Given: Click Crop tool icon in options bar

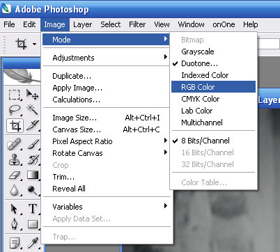Looking at the screenshot, I should tap(21, 44).
